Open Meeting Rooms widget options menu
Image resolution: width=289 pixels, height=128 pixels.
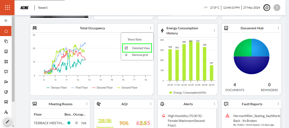87,104
